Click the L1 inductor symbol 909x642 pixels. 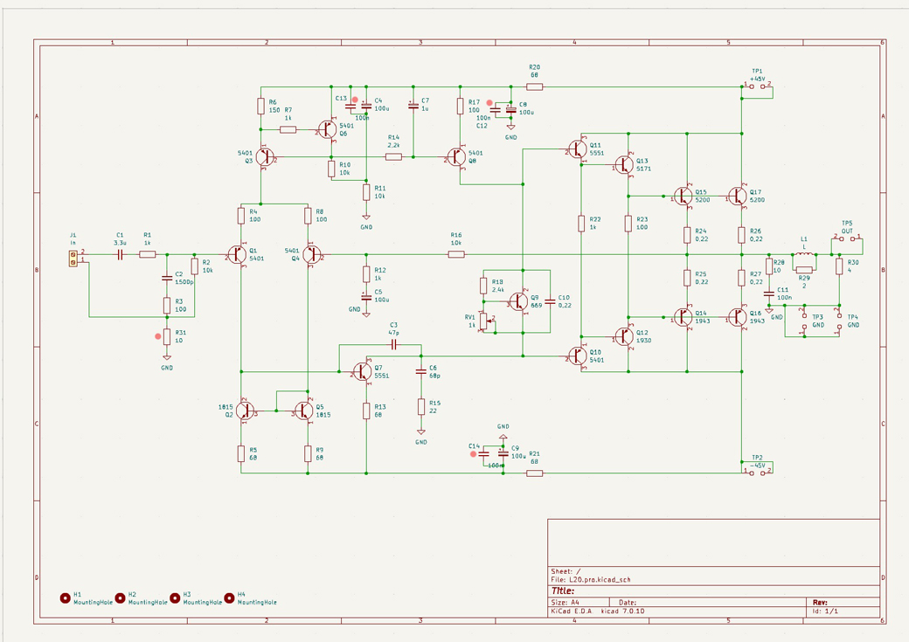coord(804,254)
